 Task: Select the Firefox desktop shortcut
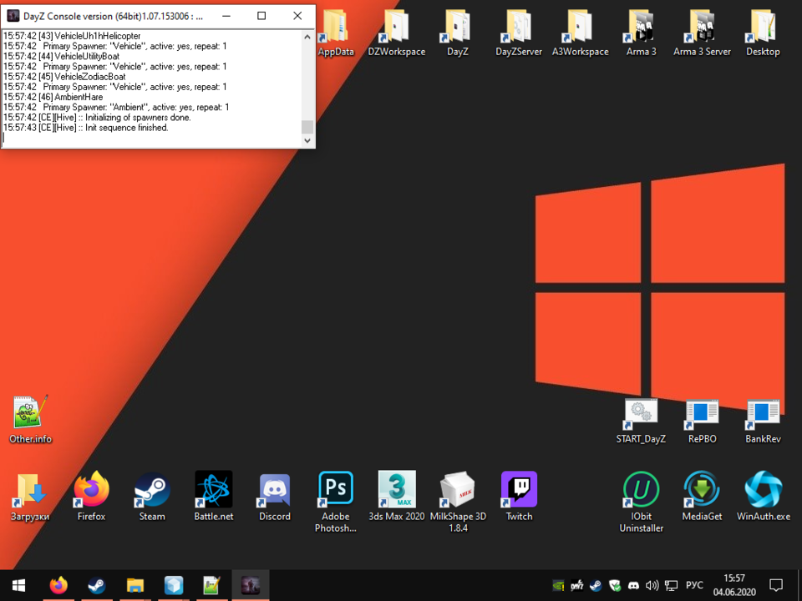click(91, 496)
